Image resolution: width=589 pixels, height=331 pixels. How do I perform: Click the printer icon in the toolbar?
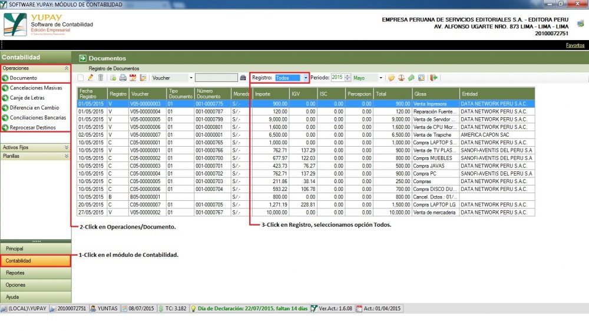click(x=123, y=78)
